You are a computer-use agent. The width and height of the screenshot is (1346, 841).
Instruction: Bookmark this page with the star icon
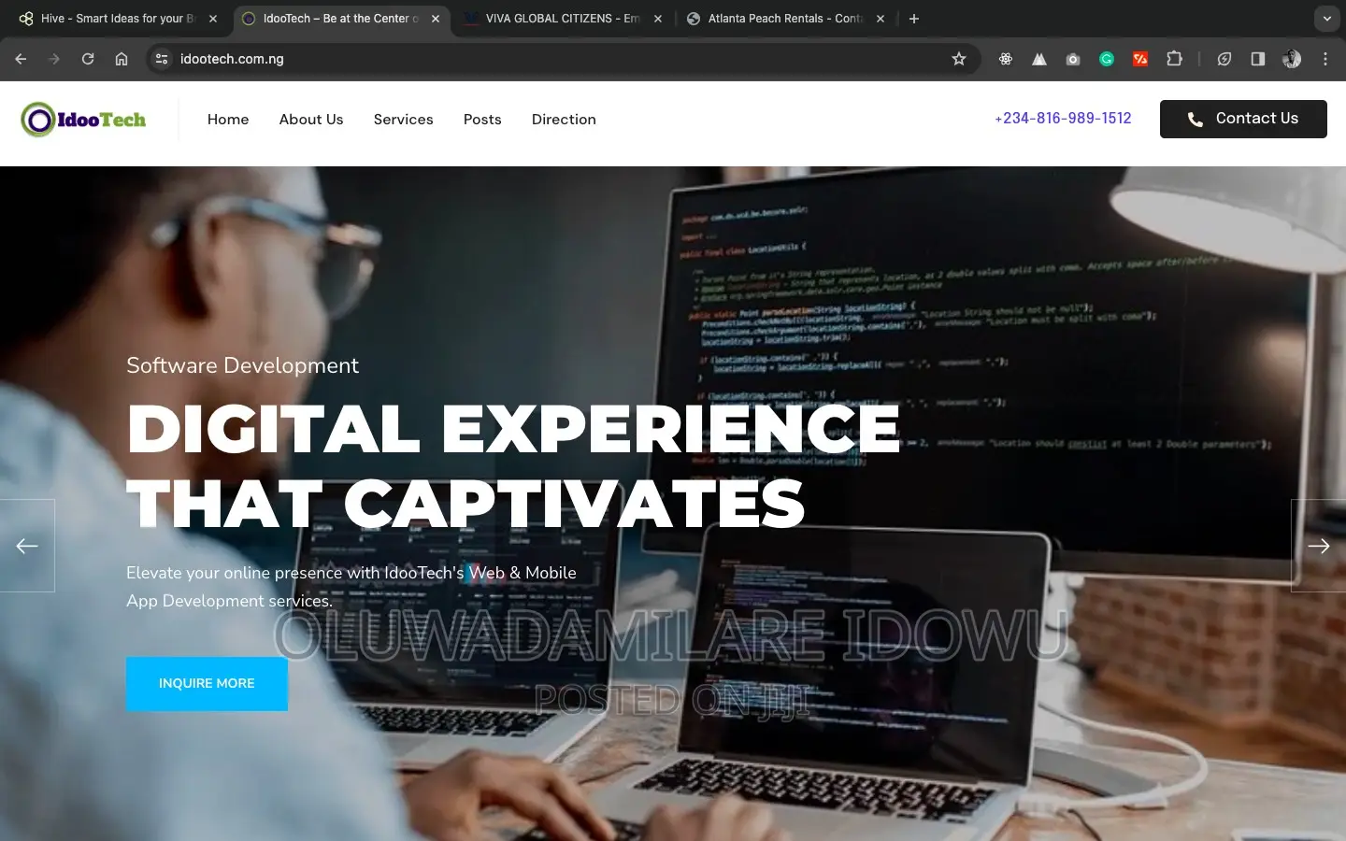point(959,59)
